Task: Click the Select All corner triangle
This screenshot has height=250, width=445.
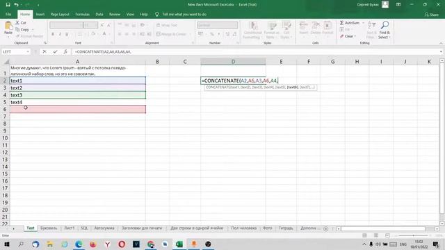Action: tap(6, 62)
